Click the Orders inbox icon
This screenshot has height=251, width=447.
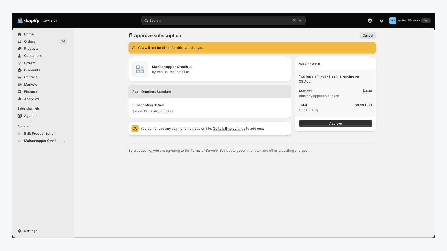tap(20, 42)
